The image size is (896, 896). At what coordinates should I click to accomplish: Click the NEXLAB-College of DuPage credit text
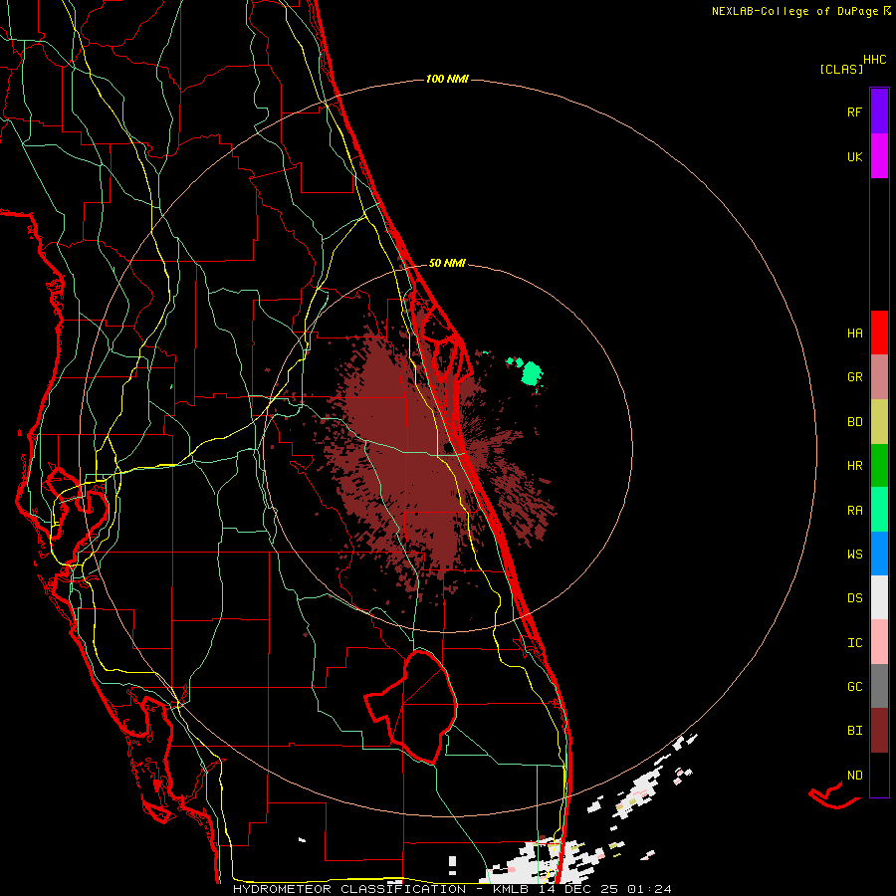(794, 11)
